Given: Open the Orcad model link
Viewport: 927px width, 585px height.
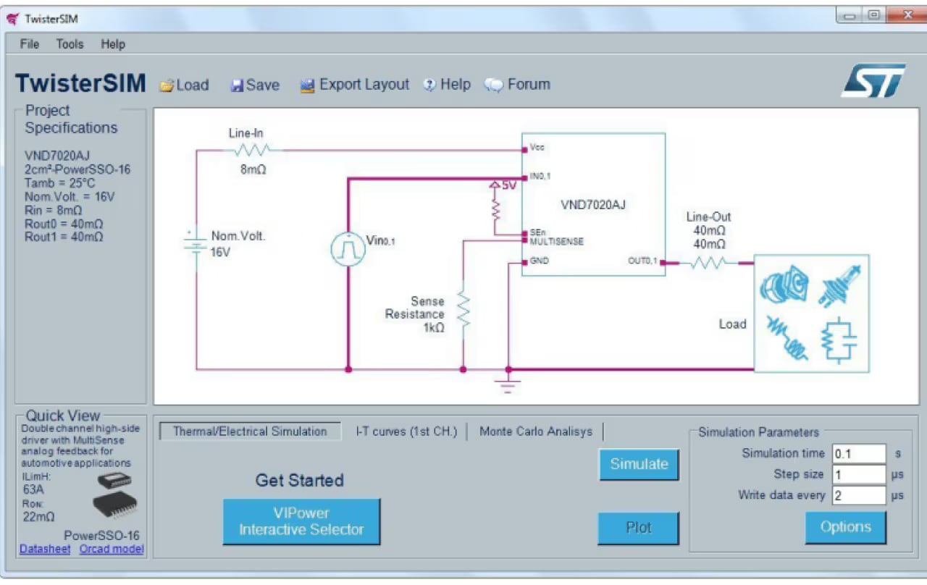Looking at the screenshot, I should click(111, 549).
